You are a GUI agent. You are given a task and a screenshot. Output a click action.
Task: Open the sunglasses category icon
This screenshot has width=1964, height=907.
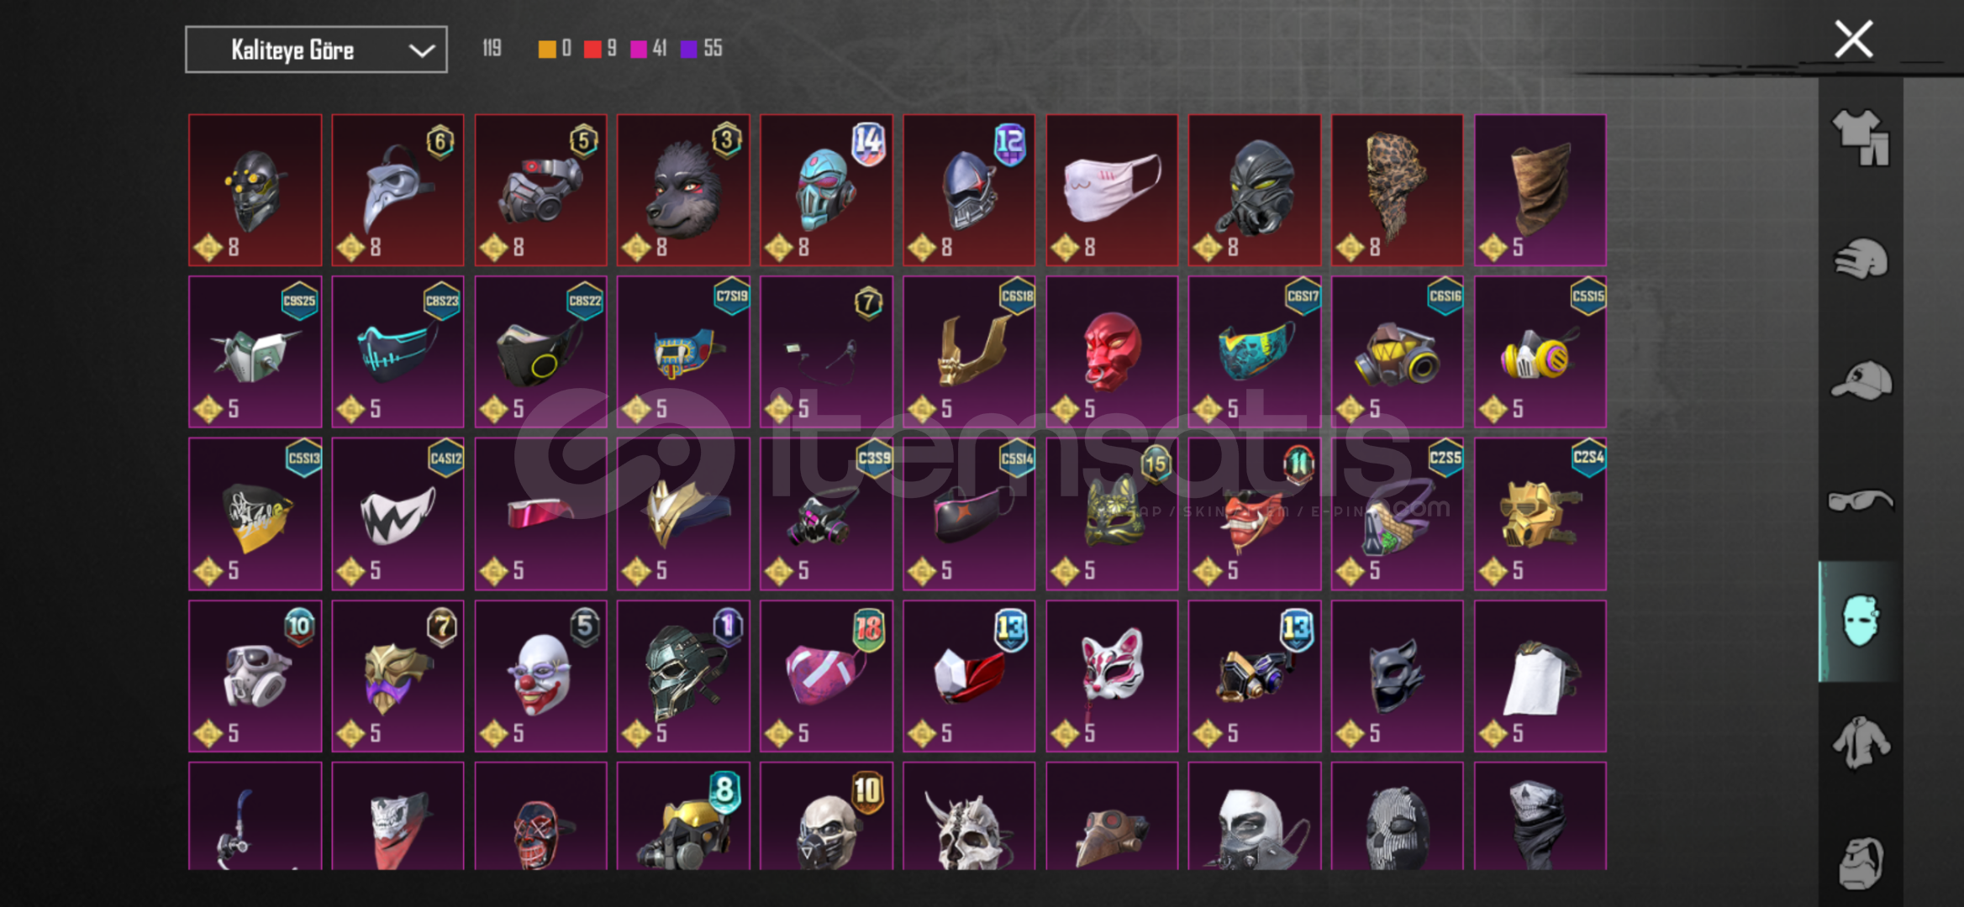1861,501
